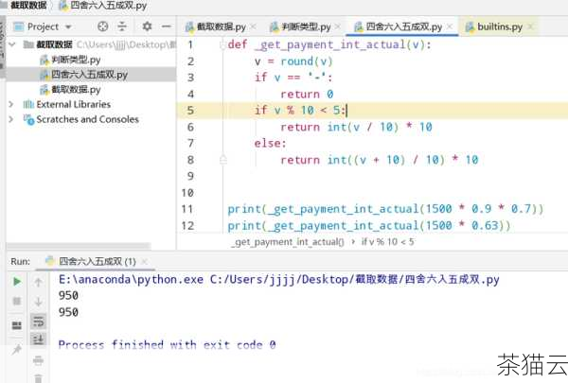The width and height of the screenshot is (568, 383).
Task: Click print line with 0.9 * 0.7
Action: click(x=385, y=209)
